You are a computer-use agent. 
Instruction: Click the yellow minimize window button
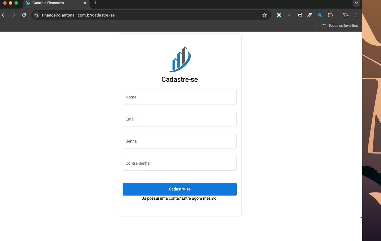(11, 3)
